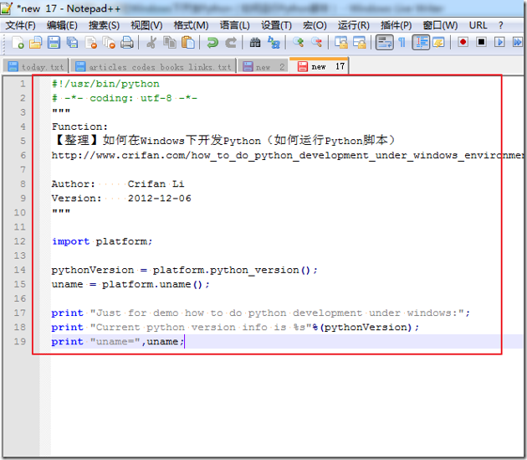
Task: Open the 视图(V) menu
Action: [146, 26]
